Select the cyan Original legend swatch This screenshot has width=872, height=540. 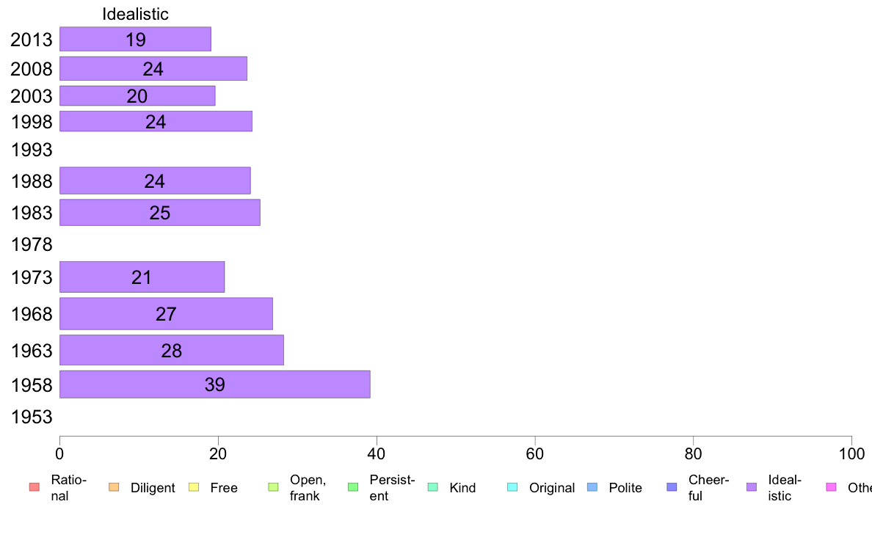click(x=513, y=487)
